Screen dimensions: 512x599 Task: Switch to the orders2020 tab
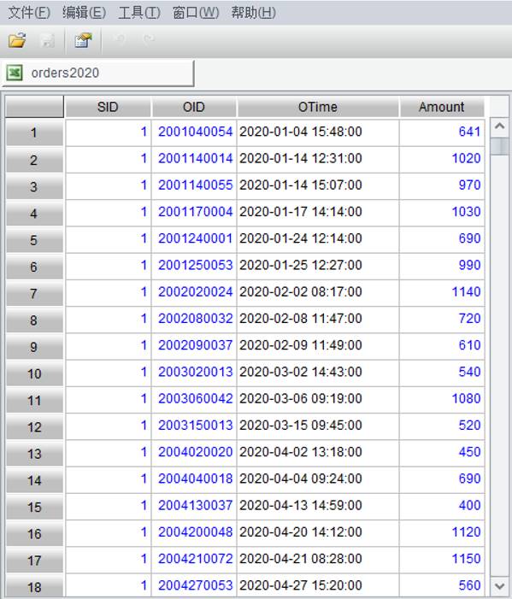(98, 73)
